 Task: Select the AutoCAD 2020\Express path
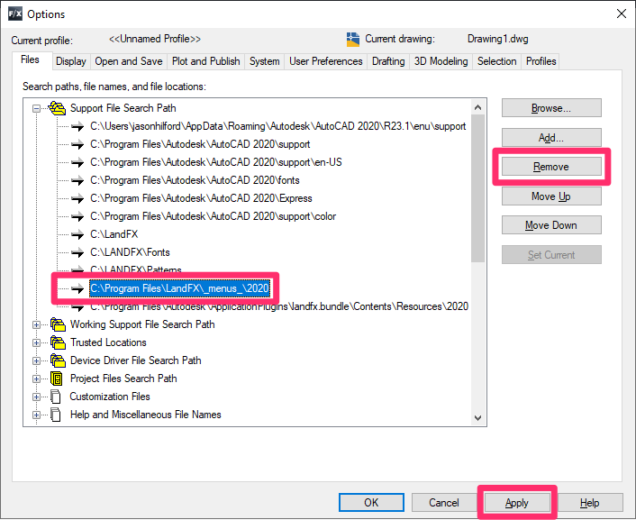tap(201, 198)
